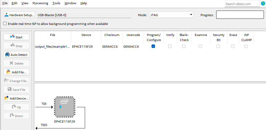Click Start to begin programming
Screen dimensions: 266x130
tap(16, 37)
